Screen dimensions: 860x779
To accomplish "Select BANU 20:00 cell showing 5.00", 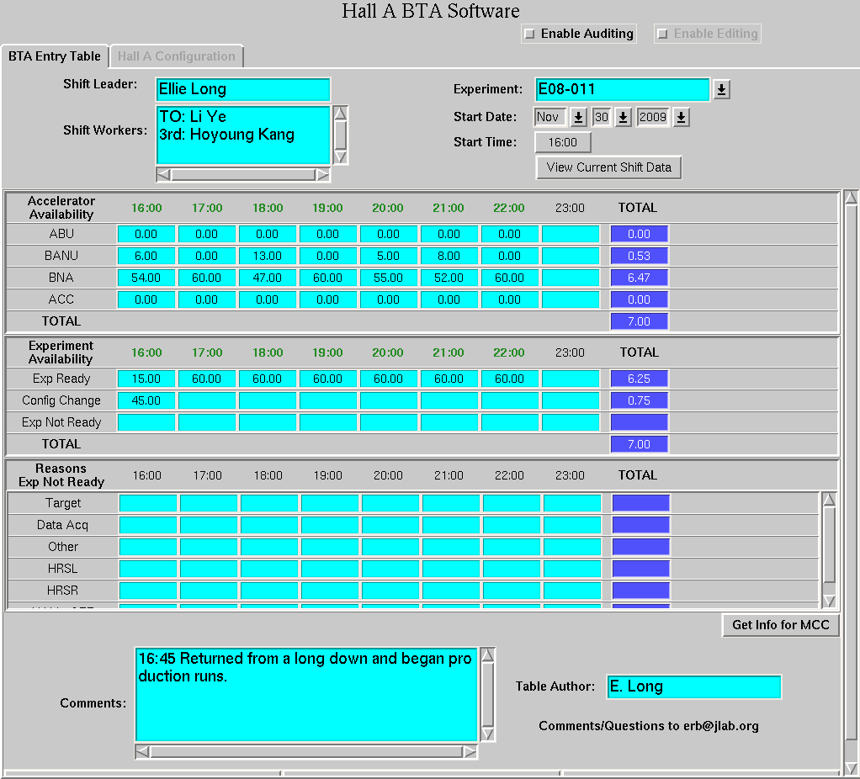I will tap(388, 256).
